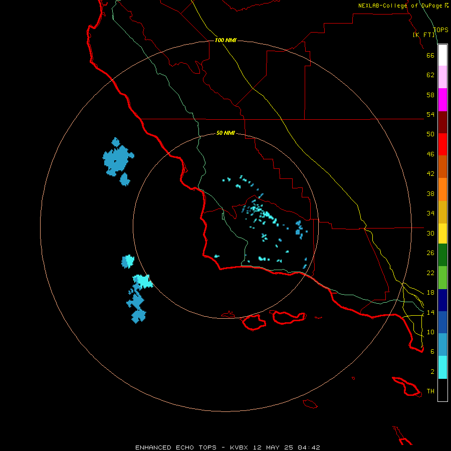Image resolution: width=451 pixels, height=451 pixels.
Task: Click the dark green legend swatch
Action: pyautogui.click(x=442, y=255)
